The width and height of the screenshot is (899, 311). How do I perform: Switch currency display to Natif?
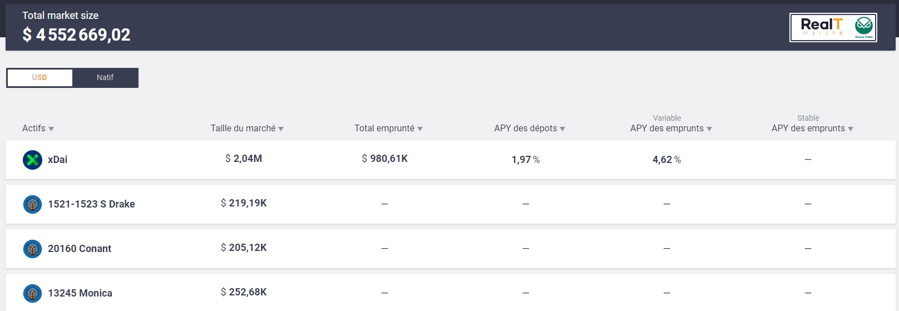pos(105,78)
